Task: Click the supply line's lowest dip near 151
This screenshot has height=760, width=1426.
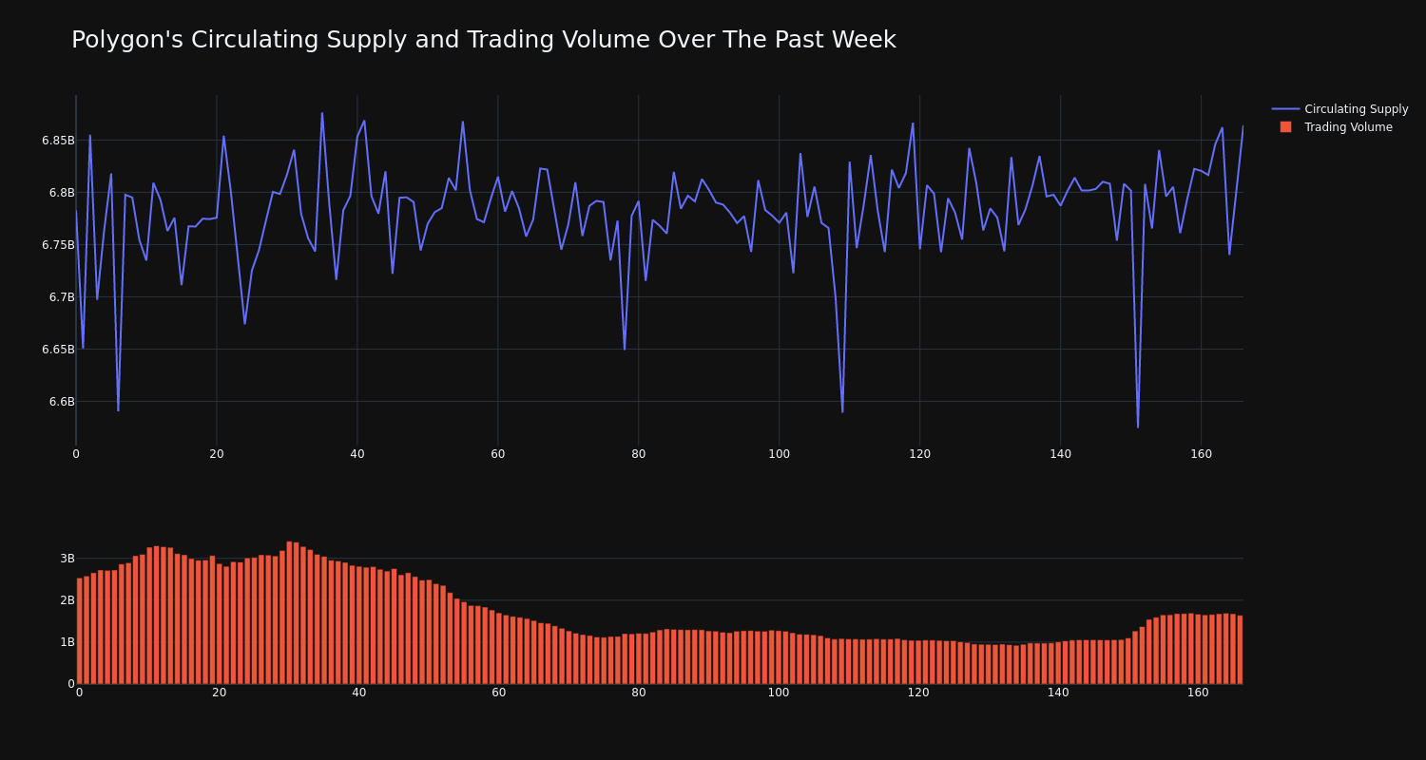Action: point(1138,427)
